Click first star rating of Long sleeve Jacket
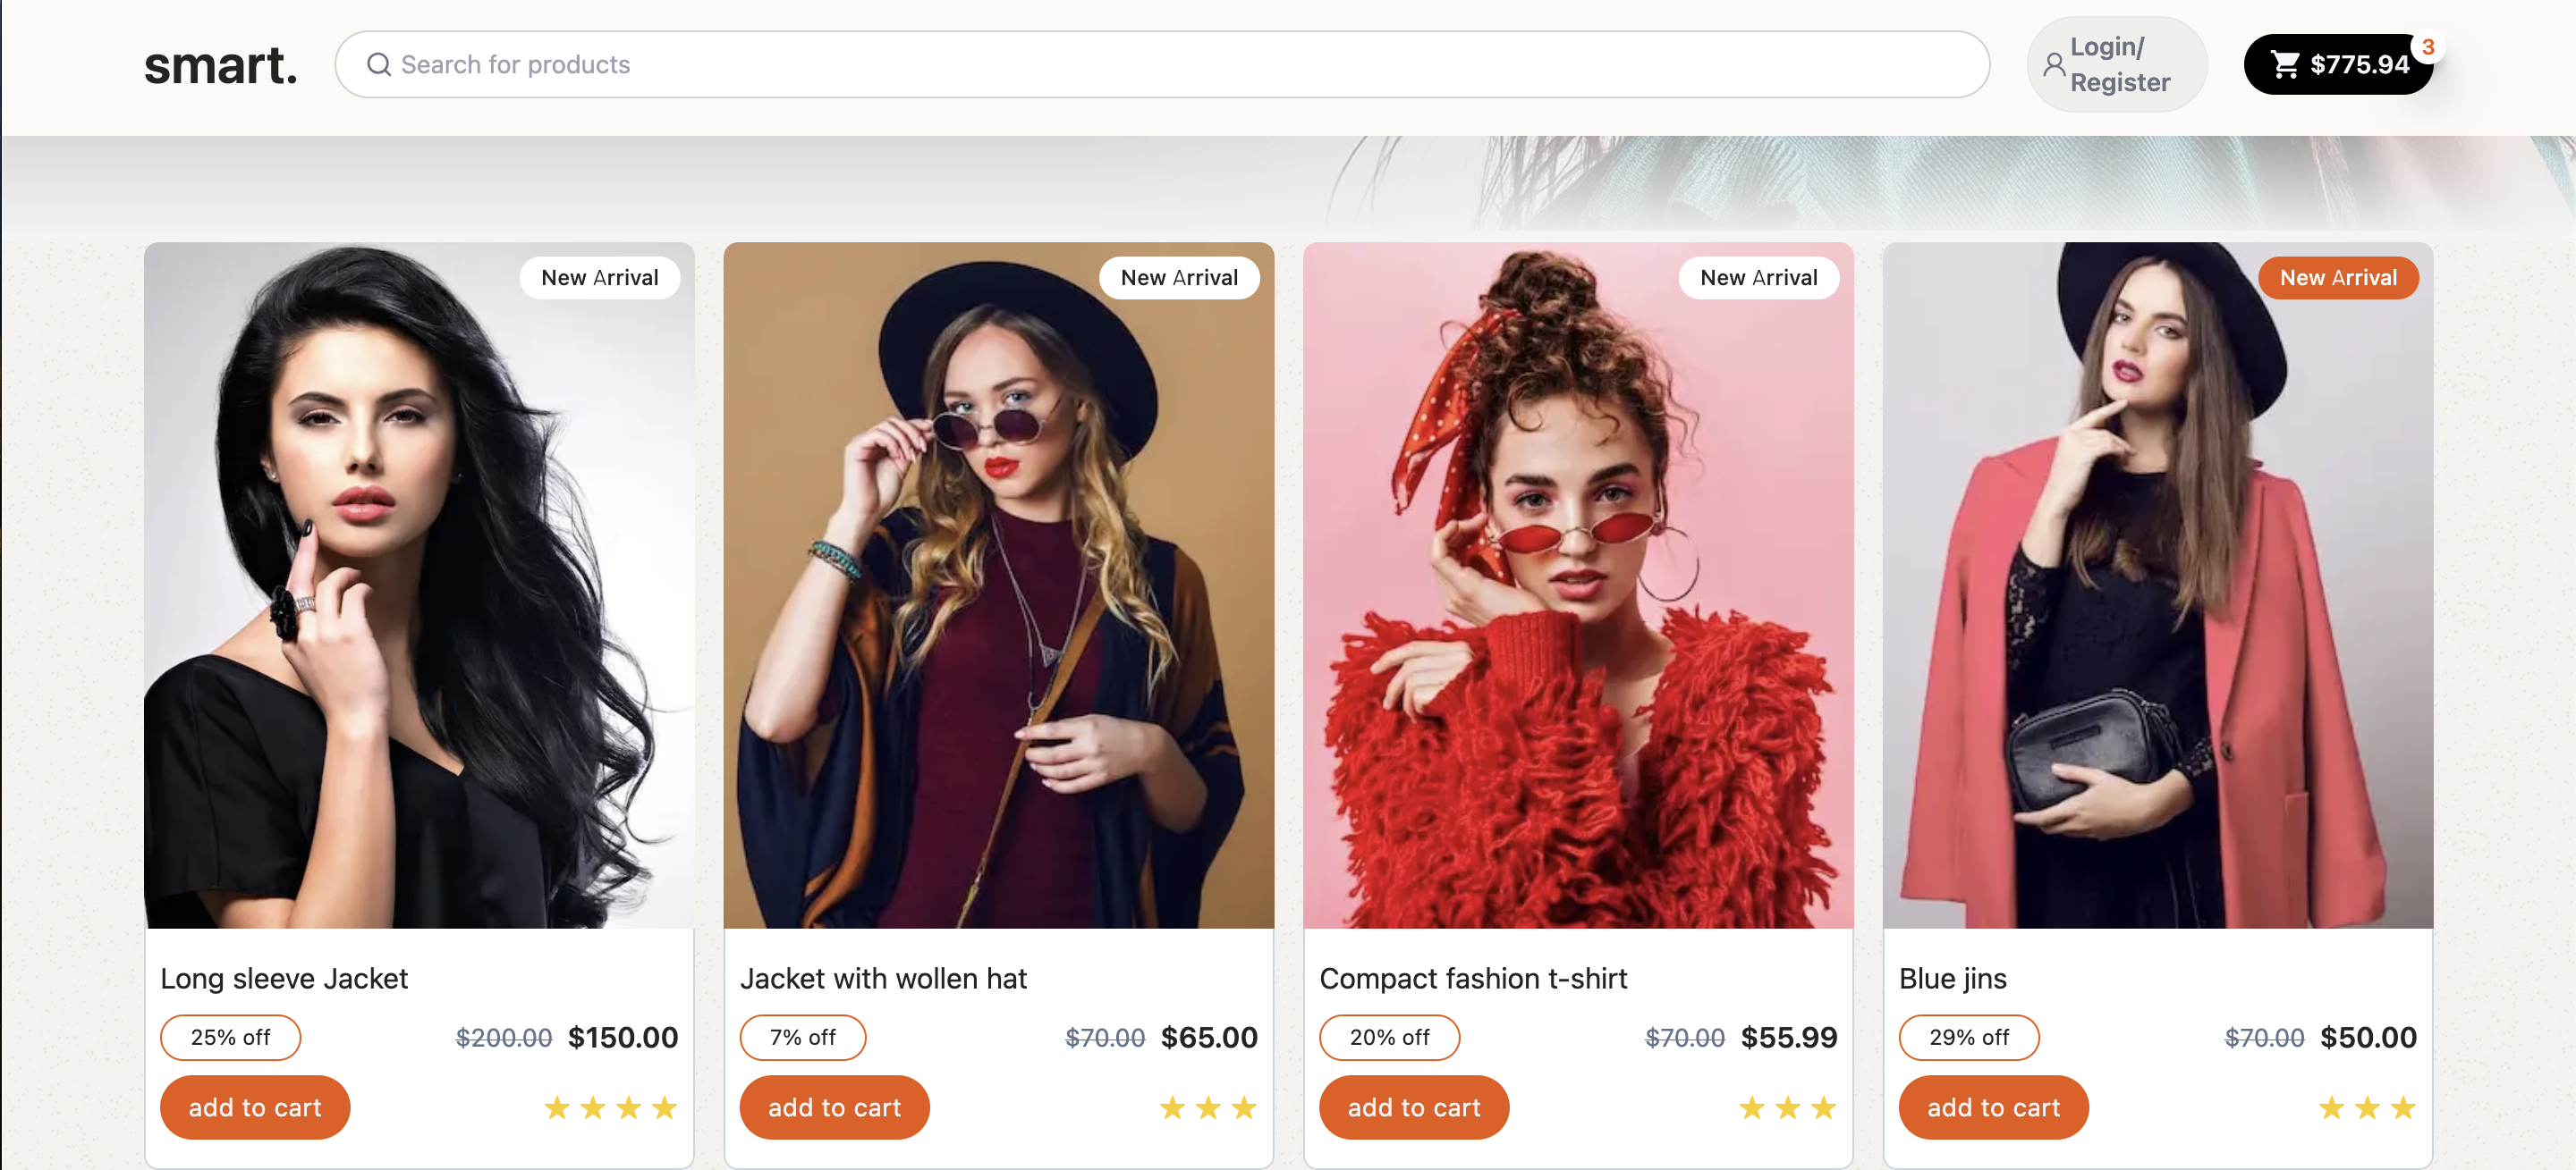 click(557, 1107)
